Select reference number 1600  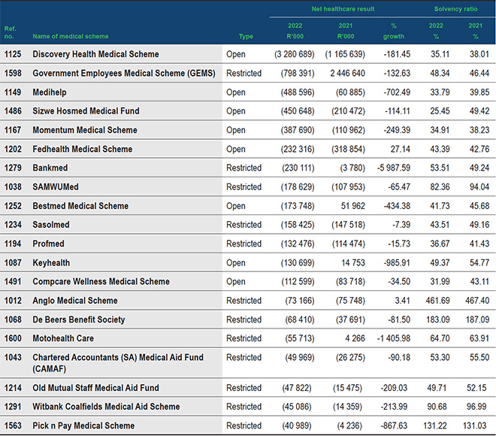[x=13, y=338]
